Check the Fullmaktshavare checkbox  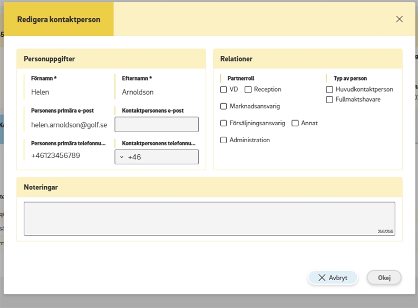click(329, 100)
